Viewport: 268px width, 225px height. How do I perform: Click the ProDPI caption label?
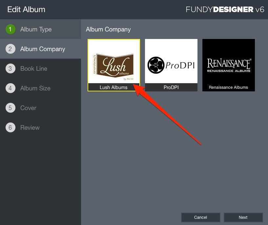click(x=171, y=87)
